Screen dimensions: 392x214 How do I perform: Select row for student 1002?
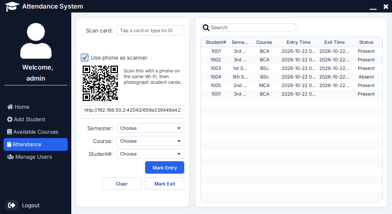point(292,60)
